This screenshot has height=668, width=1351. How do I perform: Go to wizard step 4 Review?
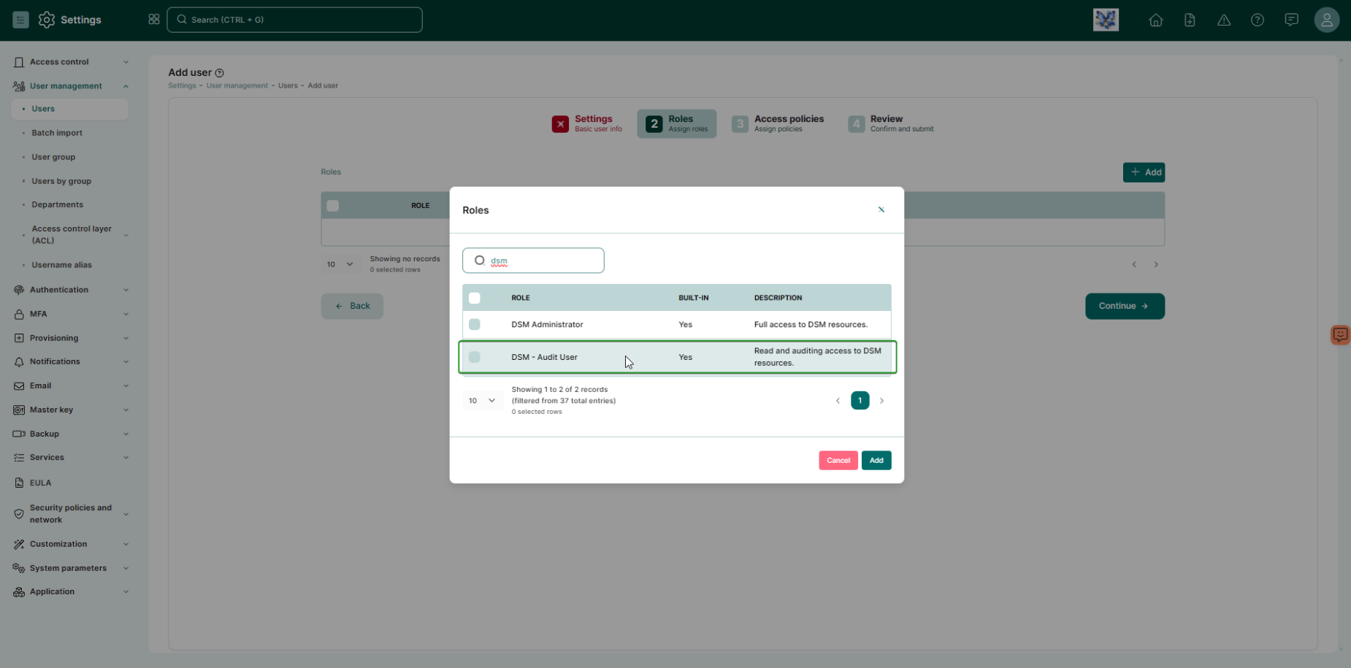pos(891,123)
